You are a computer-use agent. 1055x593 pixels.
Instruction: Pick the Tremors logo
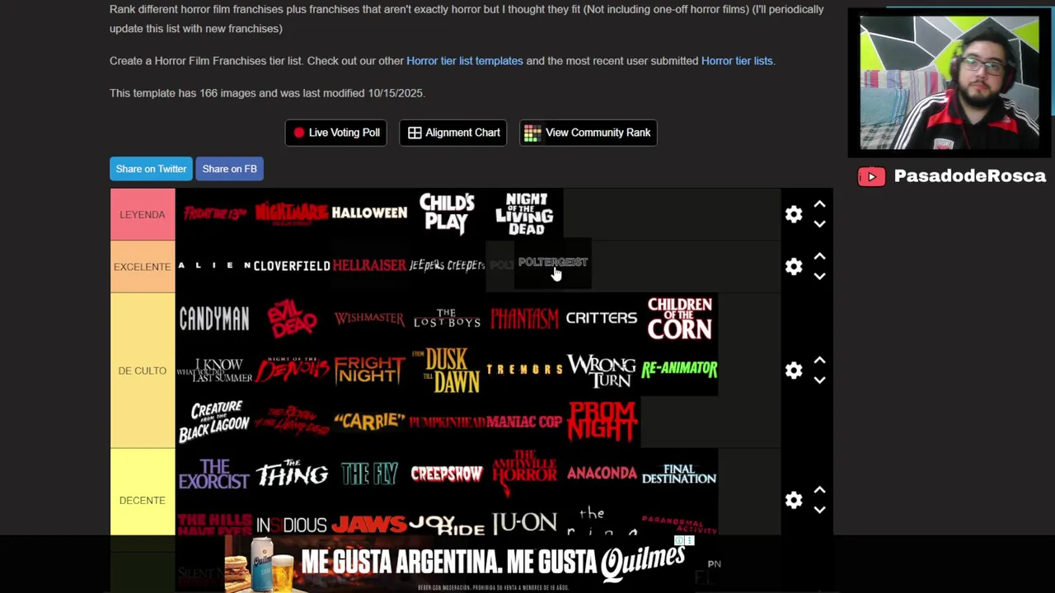click(524, 371)
